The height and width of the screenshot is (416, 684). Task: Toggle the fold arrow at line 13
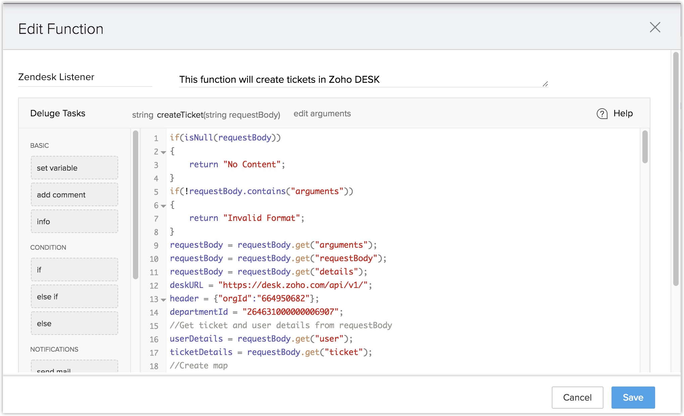(x=163, y=300)
